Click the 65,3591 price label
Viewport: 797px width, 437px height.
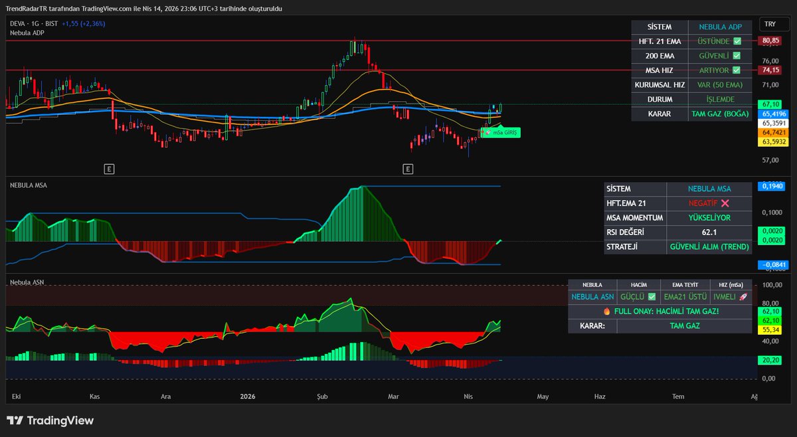click(773, 124)
